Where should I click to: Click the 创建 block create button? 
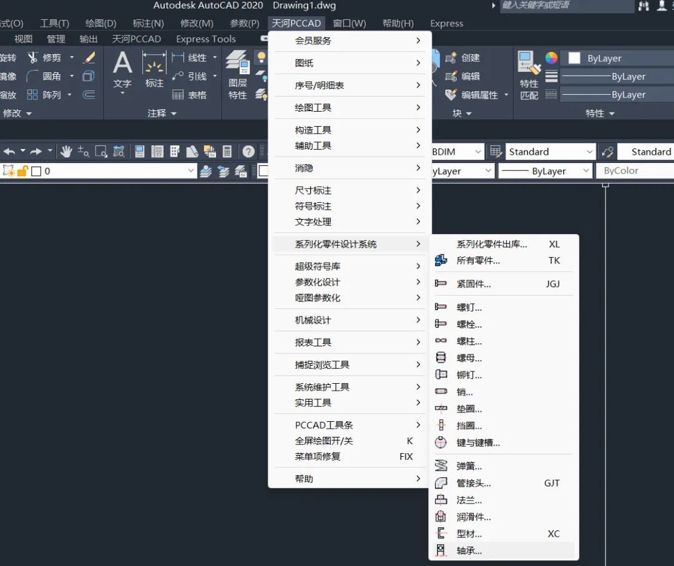[462, 57]
